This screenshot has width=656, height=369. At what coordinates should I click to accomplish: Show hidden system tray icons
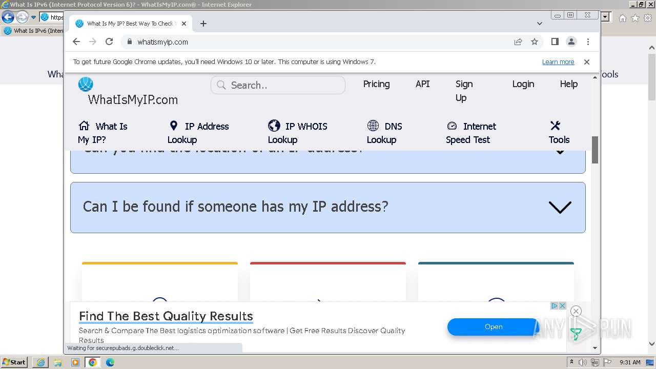tap(571, 362)
